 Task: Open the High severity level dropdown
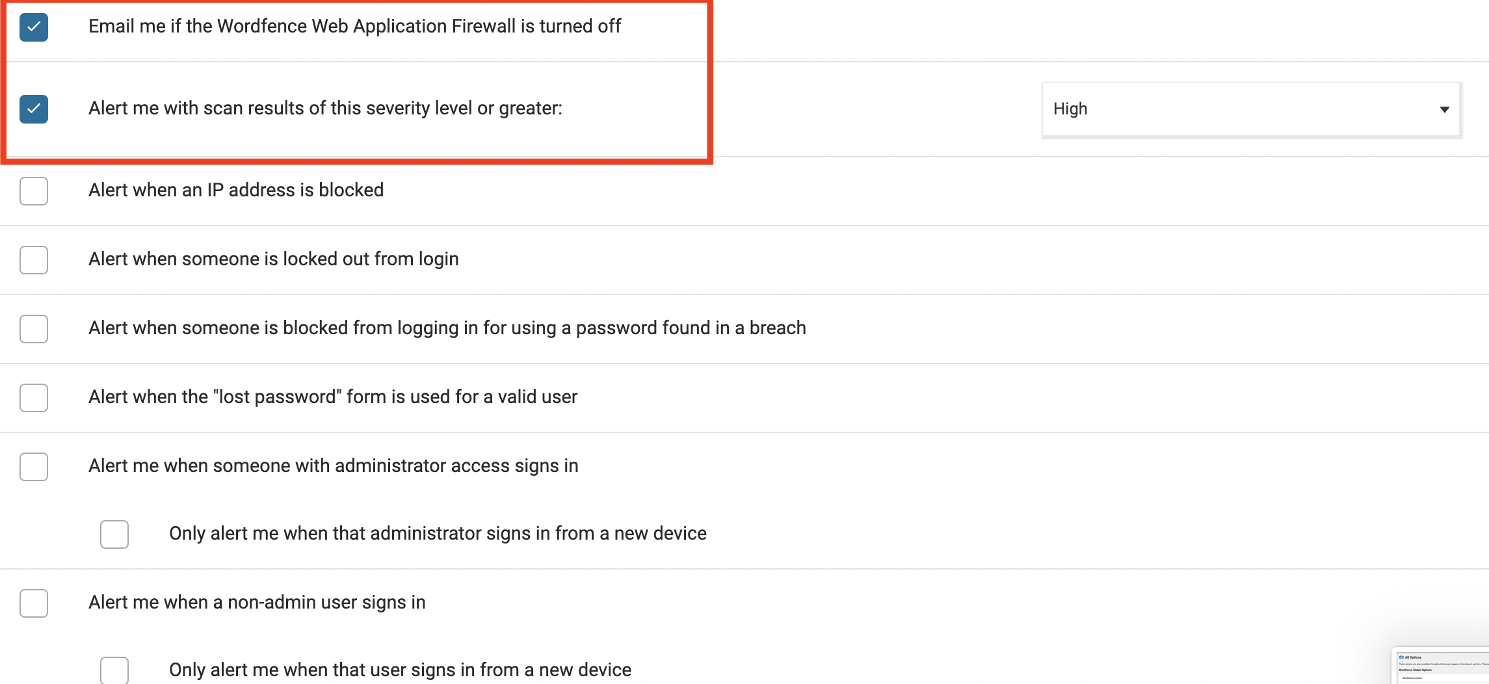(x=1251, y=109)
